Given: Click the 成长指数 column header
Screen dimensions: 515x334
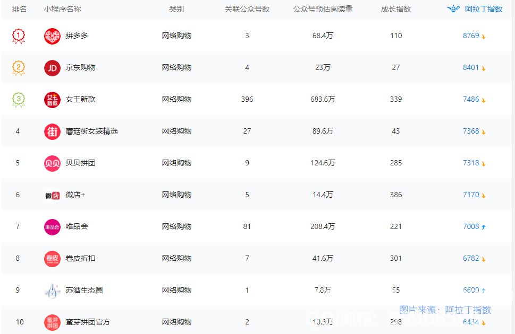Looking at the screenshot, I should 396,9.
